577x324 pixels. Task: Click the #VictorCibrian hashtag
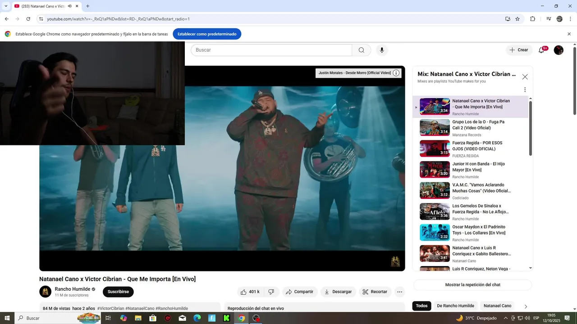tap(110, 308)
